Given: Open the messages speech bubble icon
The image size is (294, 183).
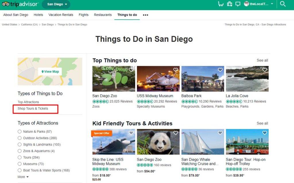Looking at the screenshot, I should pyautogui.click(x=238, y=4).
